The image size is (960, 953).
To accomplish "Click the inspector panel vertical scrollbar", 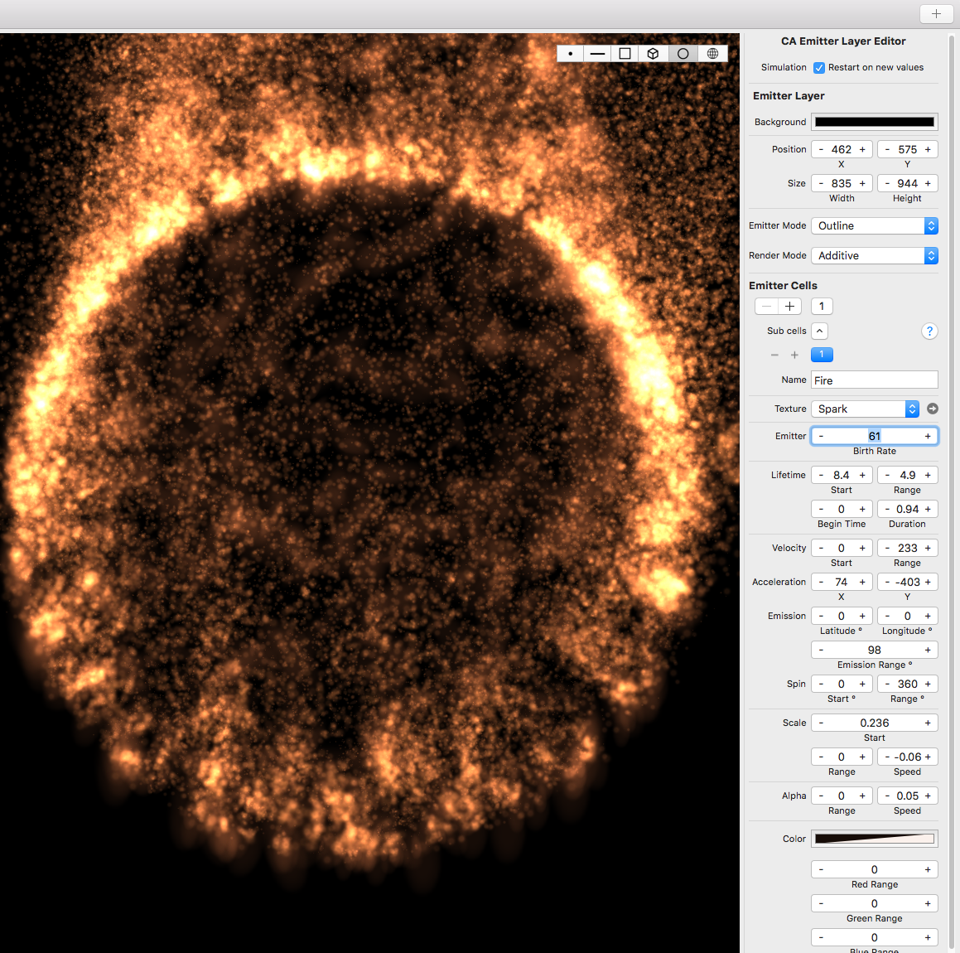I will click(952, 490).
